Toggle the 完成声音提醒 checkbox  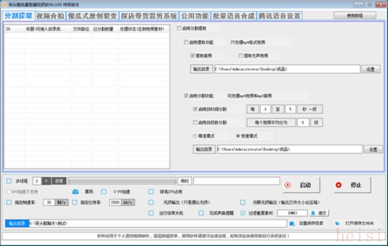coord(201,213)
